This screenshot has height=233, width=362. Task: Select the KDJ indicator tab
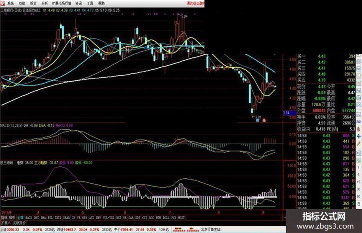[x=138, y=218]
